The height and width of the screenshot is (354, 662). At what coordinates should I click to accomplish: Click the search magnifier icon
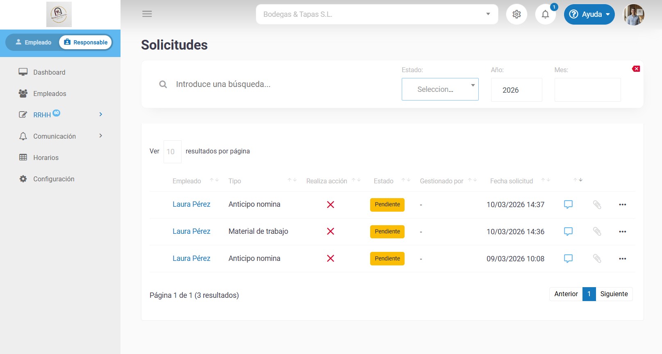pyautogui.click(x=163, y=85)
